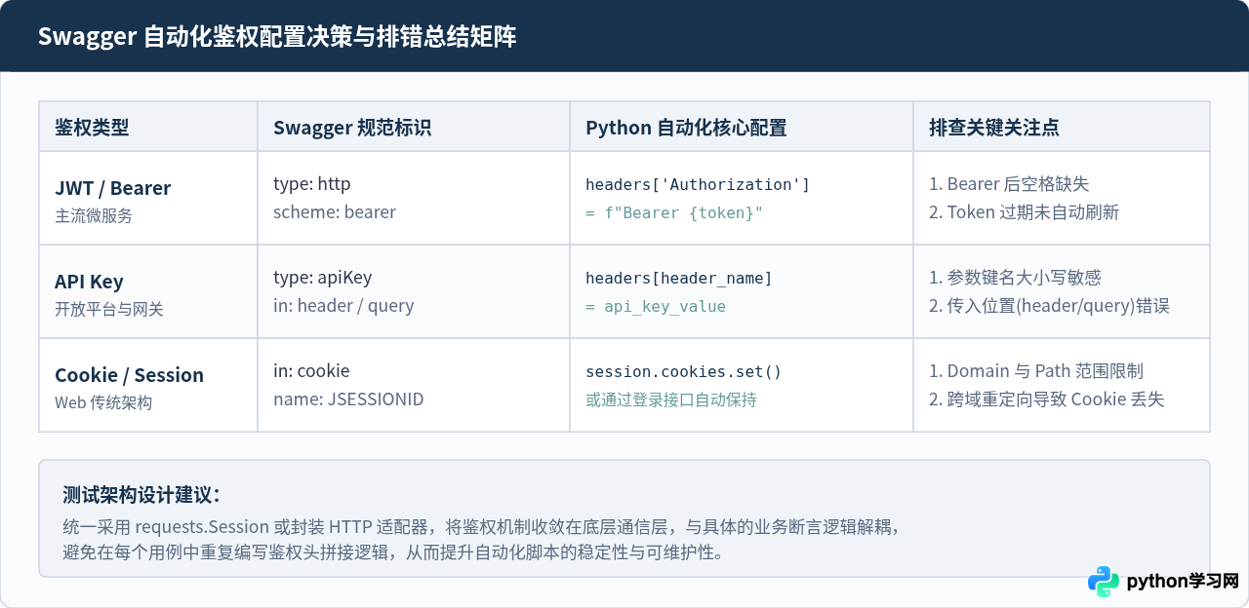The image size is (1249, 608).
Task: Click the 'in: cookie' text
Action: [311, 371]
